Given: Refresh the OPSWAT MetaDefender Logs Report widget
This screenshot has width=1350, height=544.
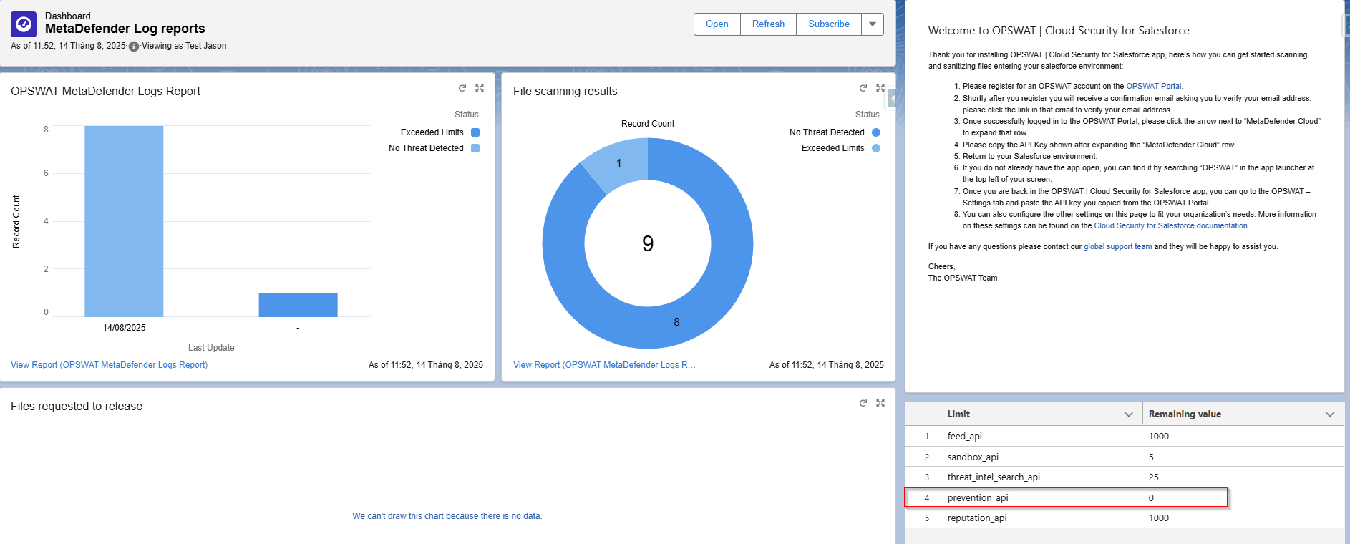Looking at the screenshot, I should (462, 88).
